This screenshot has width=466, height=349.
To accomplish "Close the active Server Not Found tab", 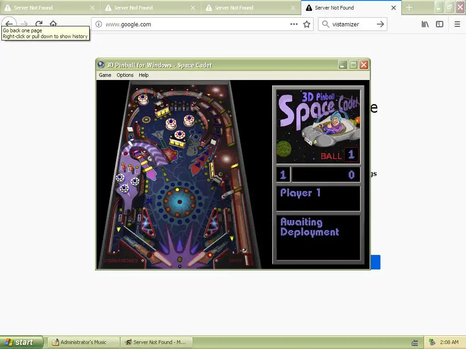I will 394,8.
